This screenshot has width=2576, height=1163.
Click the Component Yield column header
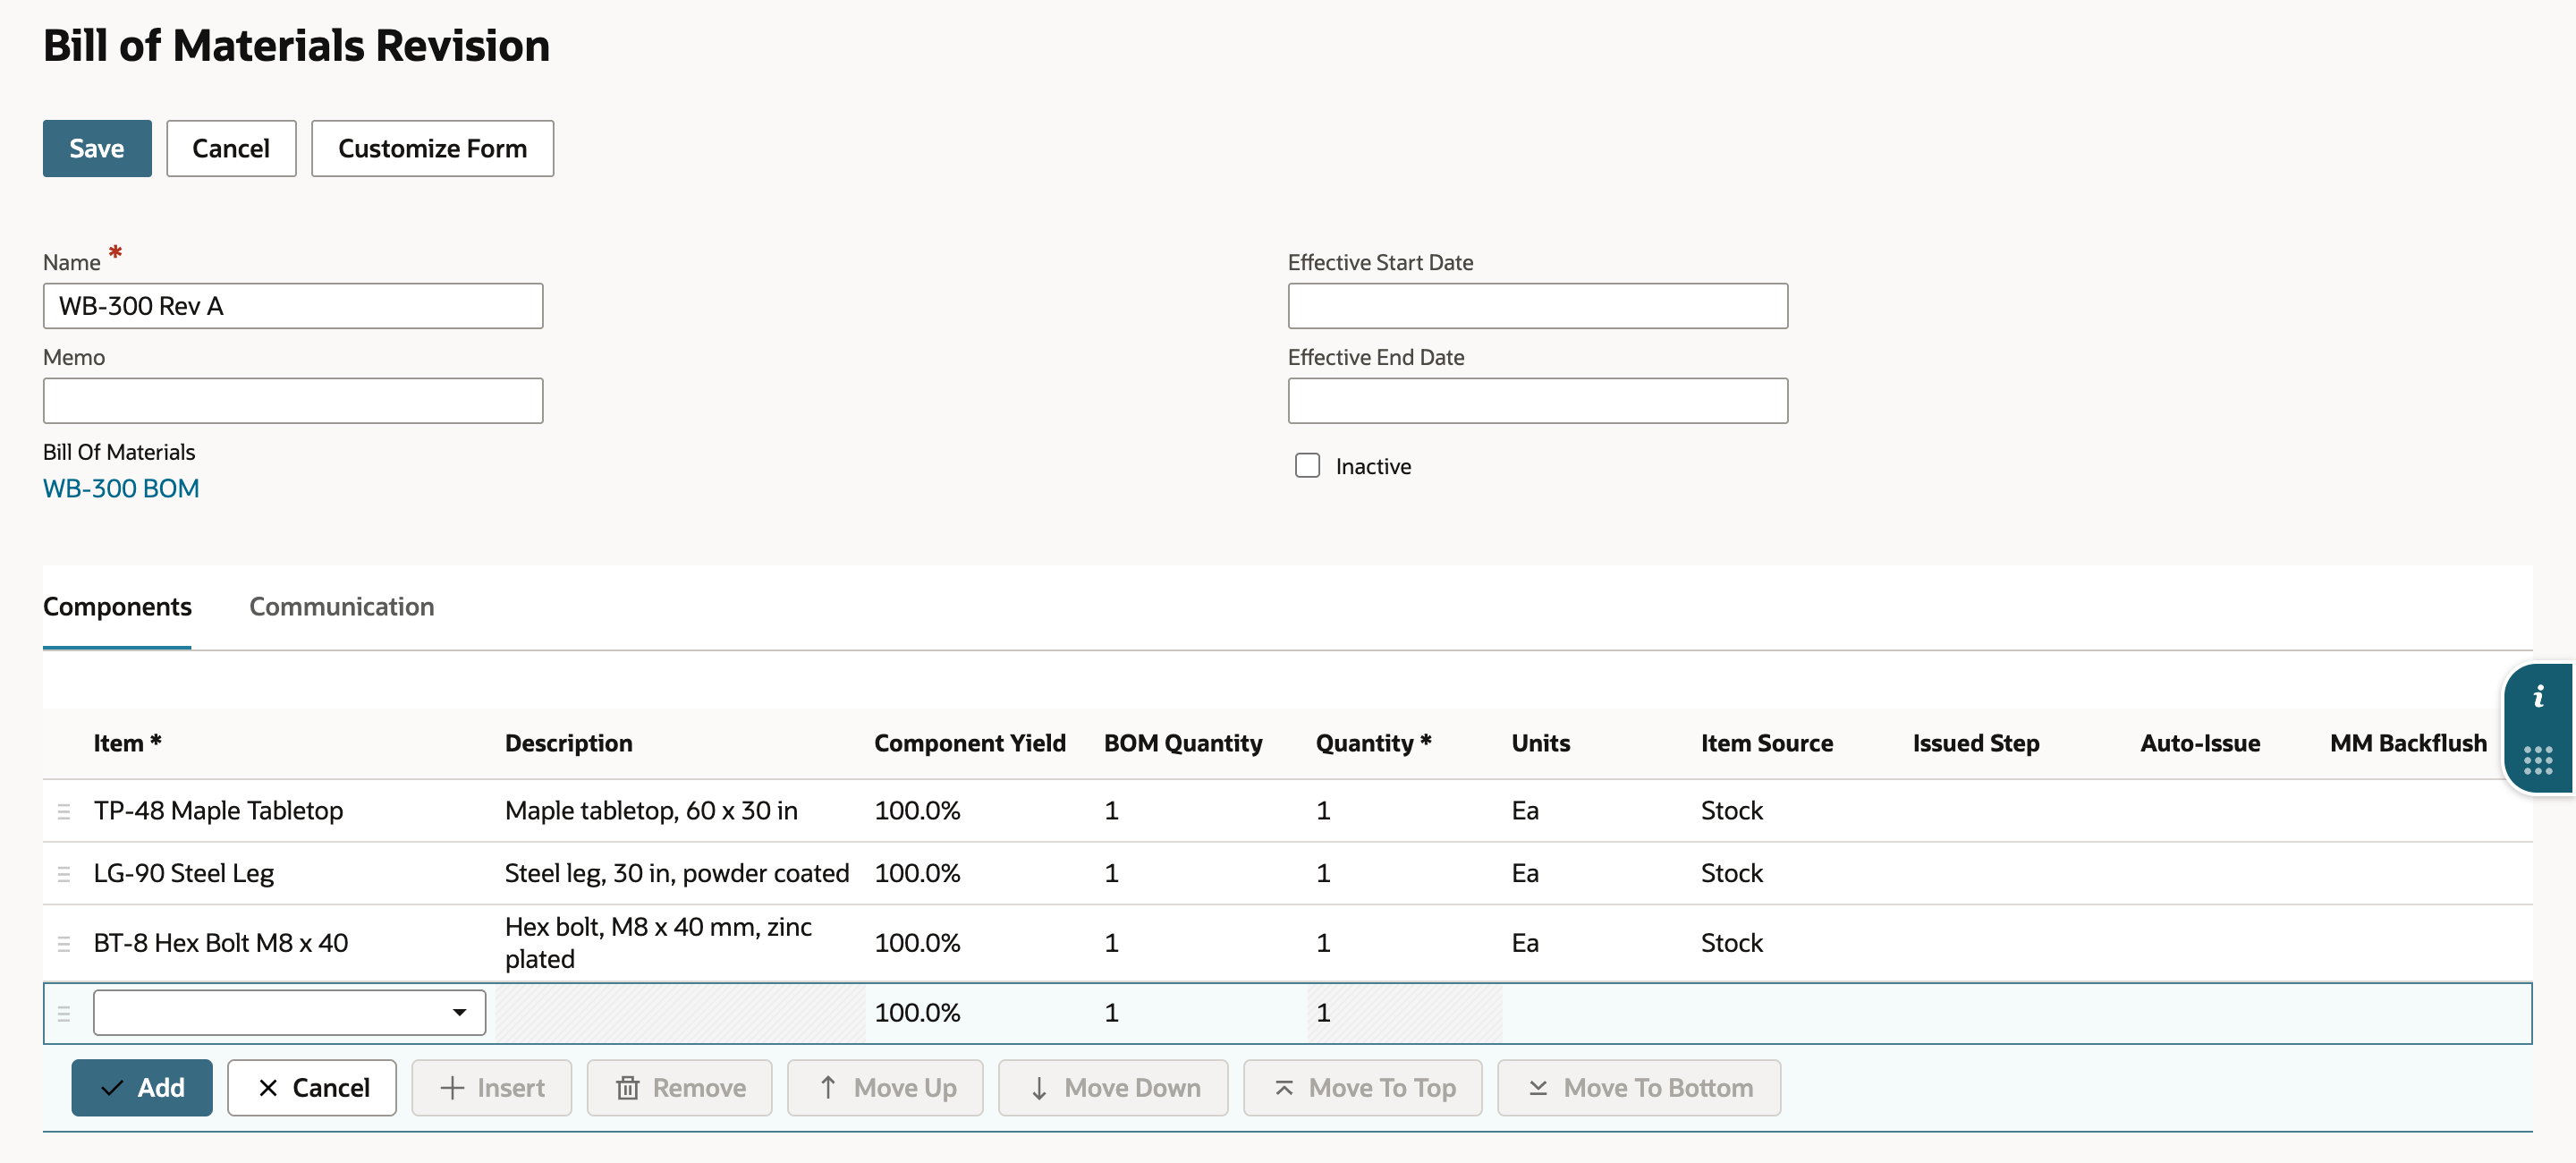coord(970,744)
